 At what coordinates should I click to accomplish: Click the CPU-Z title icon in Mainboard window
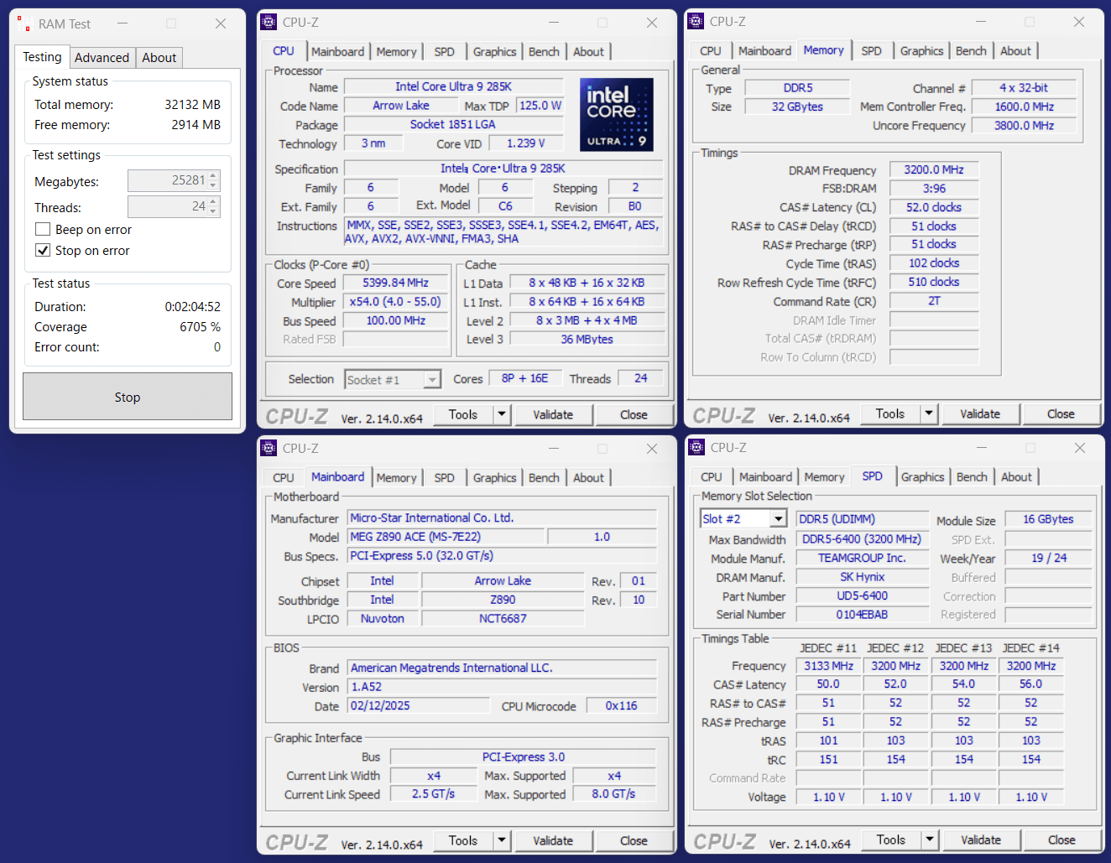click(x=269, y=448)
